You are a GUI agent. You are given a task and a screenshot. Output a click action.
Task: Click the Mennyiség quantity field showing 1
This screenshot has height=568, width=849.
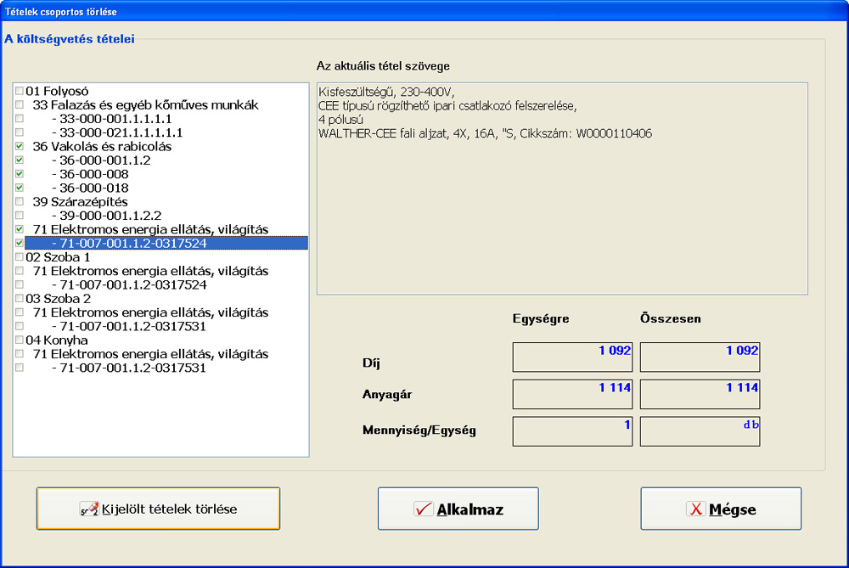[x=572, y=431]
